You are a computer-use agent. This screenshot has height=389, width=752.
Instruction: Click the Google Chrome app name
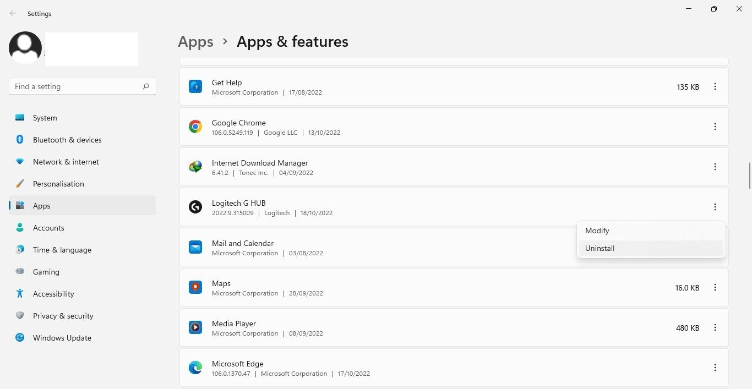pos(239,123)
